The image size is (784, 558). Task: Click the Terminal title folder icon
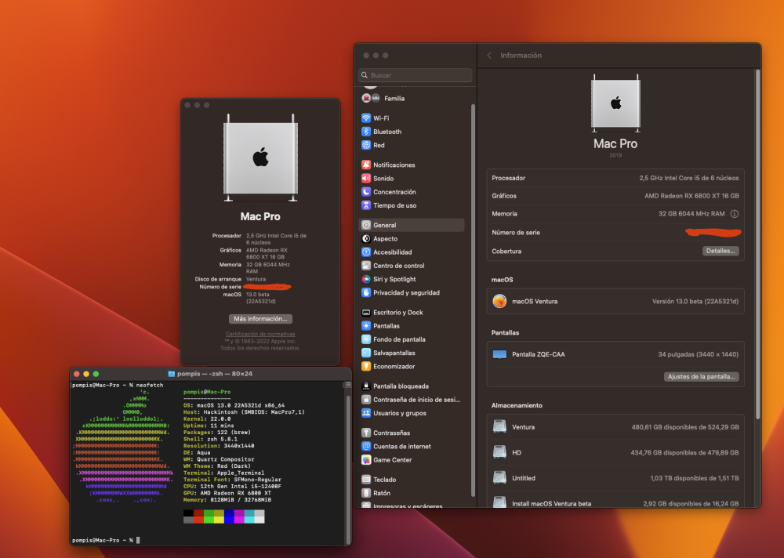tap(172, 374)
